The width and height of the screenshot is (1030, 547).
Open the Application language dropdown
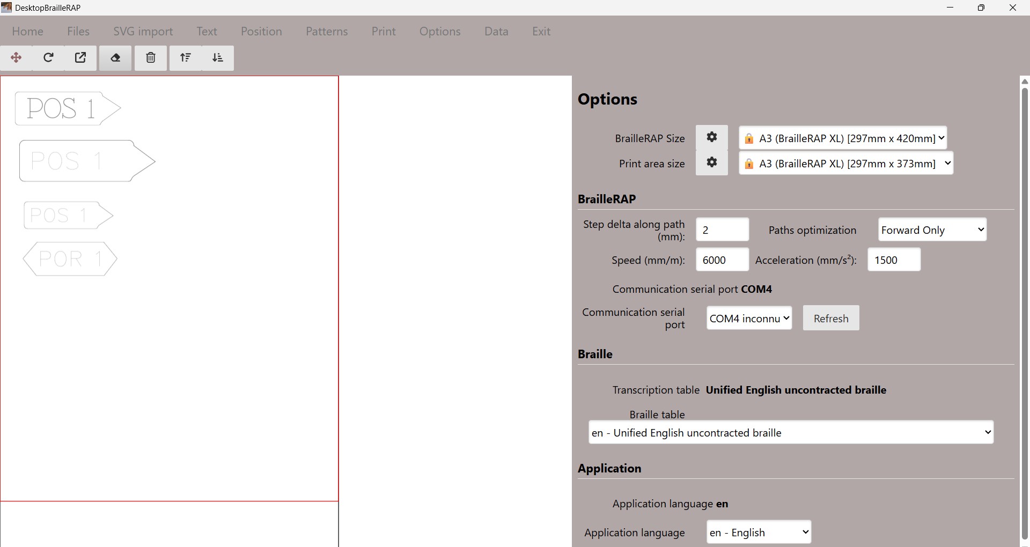click(x=759, y=532)
